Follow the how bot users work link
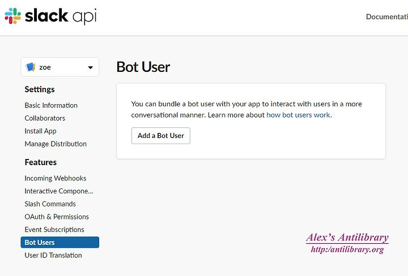The image size is (408, 276). click(298, 115)
